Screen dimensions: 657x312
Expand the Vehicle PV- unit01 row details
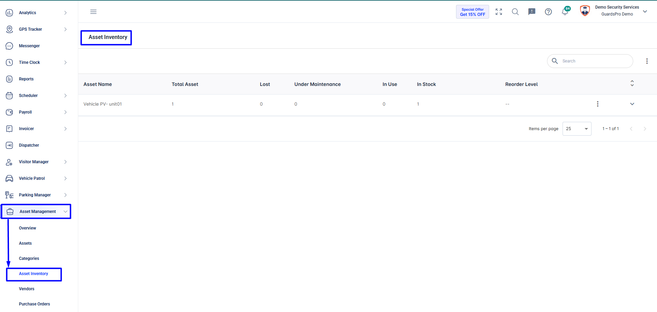click(632, 104)
